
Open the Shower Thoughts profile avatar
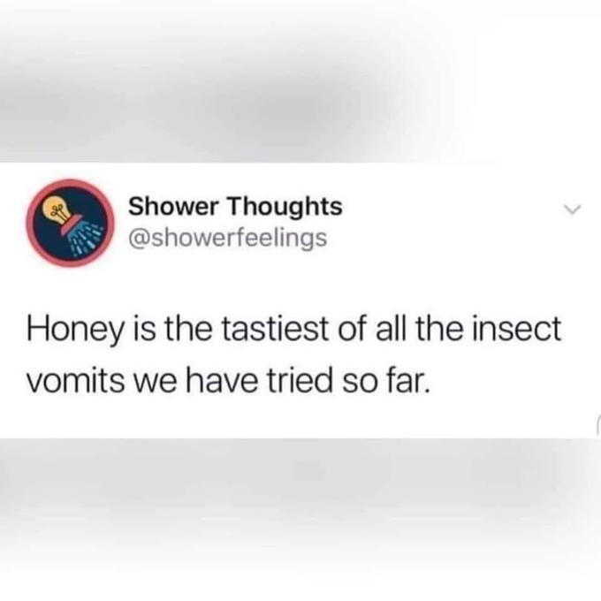tap(70, 223)
